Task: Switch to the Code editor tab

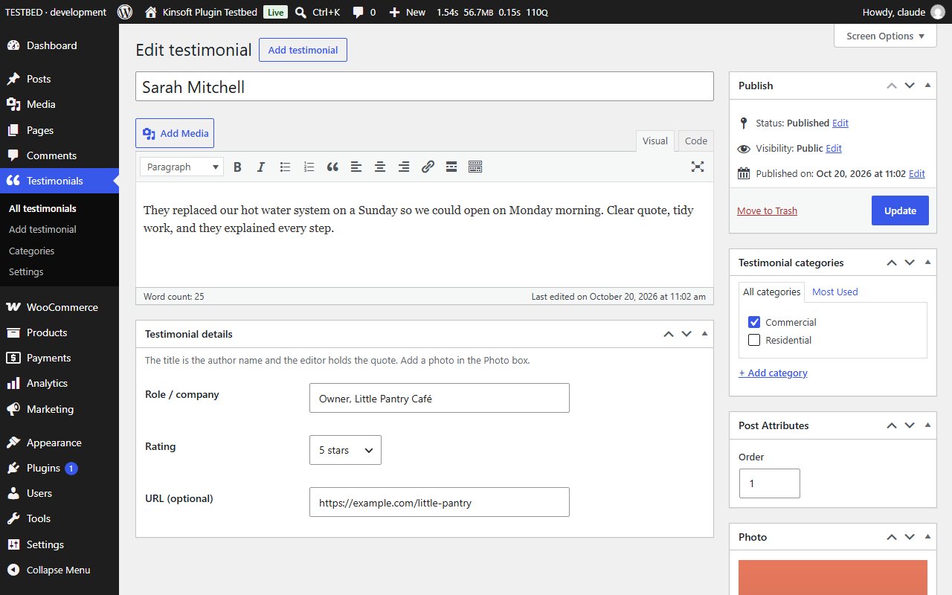Action: click(x=696, y=141)
